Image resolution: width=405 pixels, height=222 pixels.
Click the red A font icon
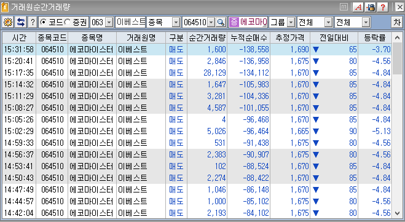[x=358, y=7]
